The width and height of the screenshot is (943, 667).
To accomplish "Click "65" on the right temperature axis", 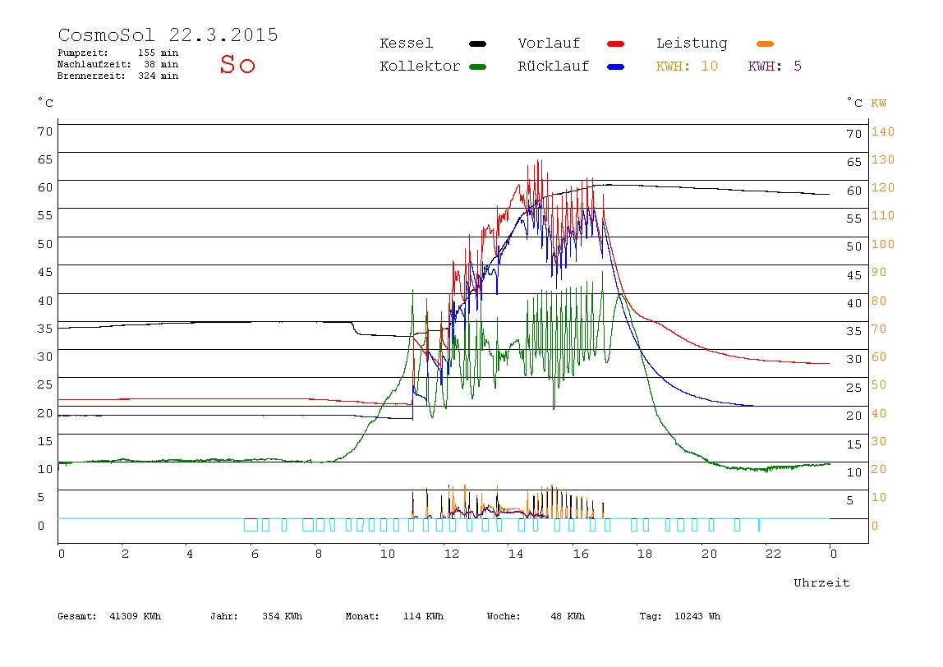I will tap(854, 162).
